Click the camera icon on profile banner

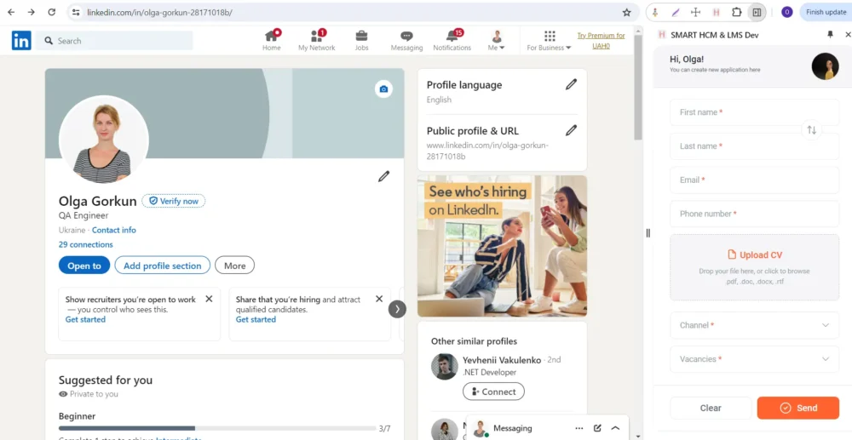point(383,89)
